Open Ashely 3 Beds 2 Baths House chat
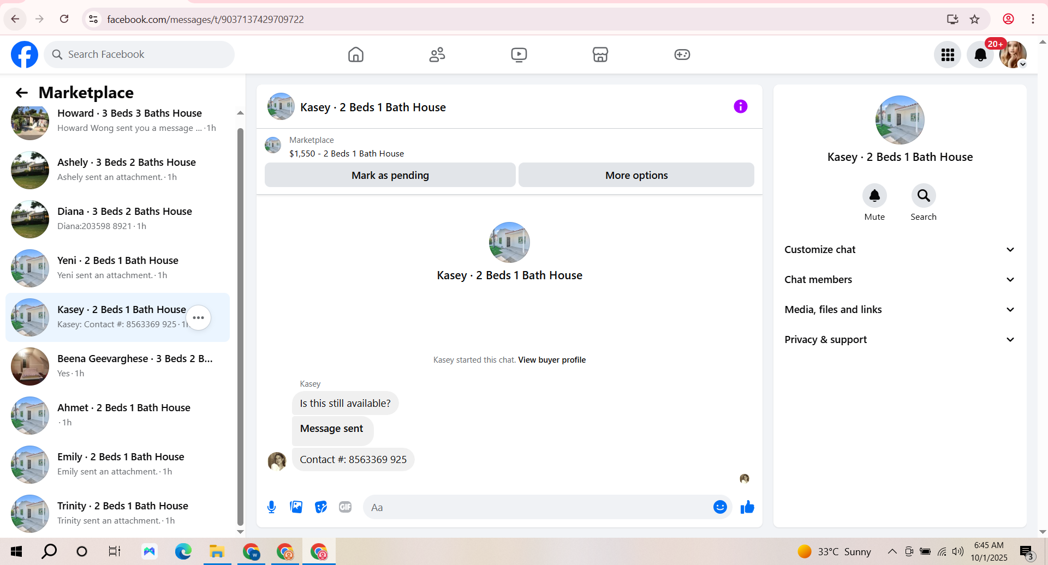 point(117,170)
